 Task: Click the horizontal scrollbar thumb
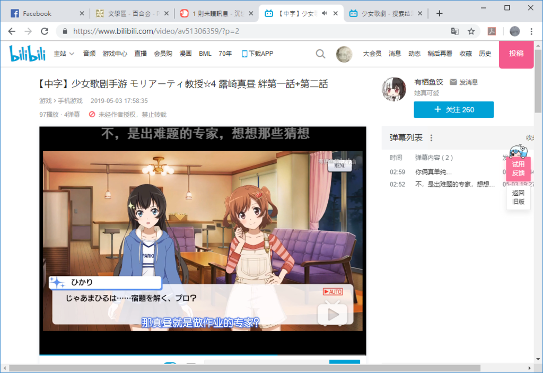click(x=244, y=368)
